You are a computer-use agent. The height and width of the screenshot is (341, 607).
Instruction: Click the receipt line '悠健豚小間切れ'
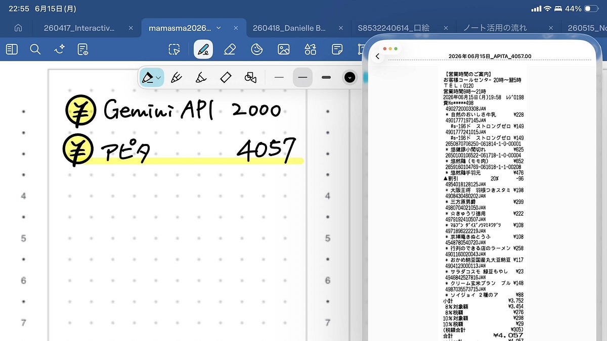coord(484,150)
